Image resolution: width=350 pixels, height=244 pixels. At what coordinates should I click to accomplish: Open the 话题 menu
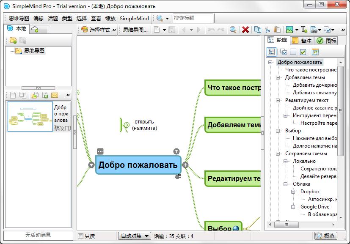(53, 19)
